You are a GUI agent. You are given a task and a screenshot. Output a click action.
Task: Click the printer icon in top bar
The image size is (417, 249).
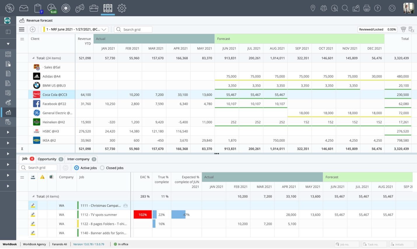coord(367,8)
